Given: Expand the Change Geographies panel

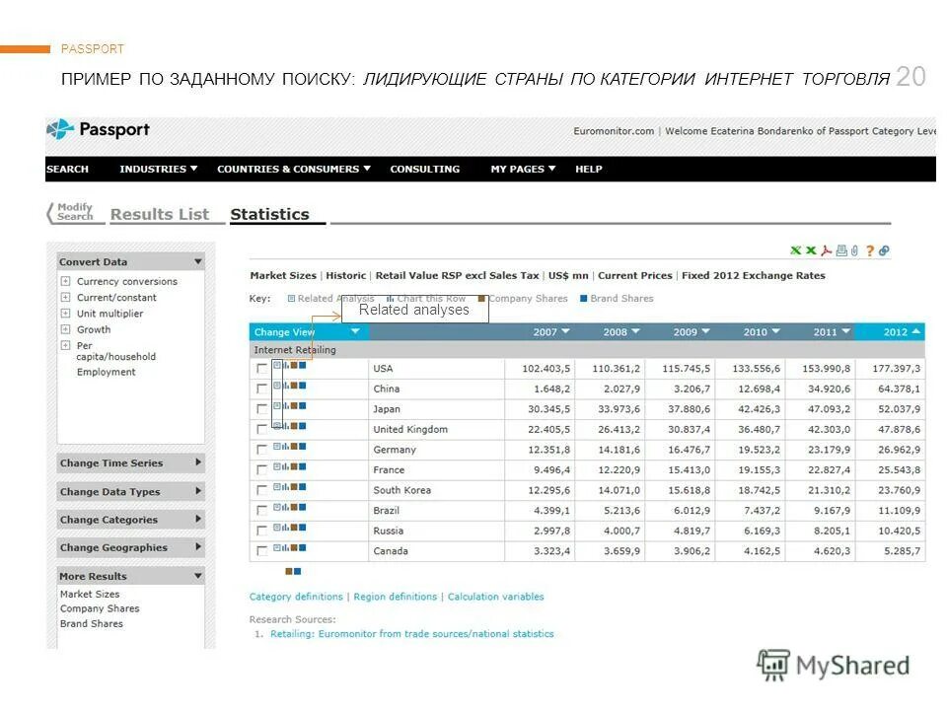Looking at the screenshot, I should pyautogui.click(x=131, y=547).
